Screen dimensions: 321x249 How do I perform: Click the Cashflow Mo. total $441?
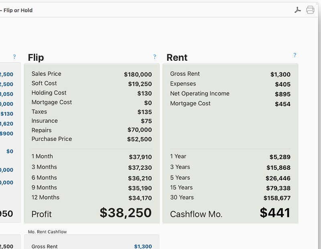[275, 213]
